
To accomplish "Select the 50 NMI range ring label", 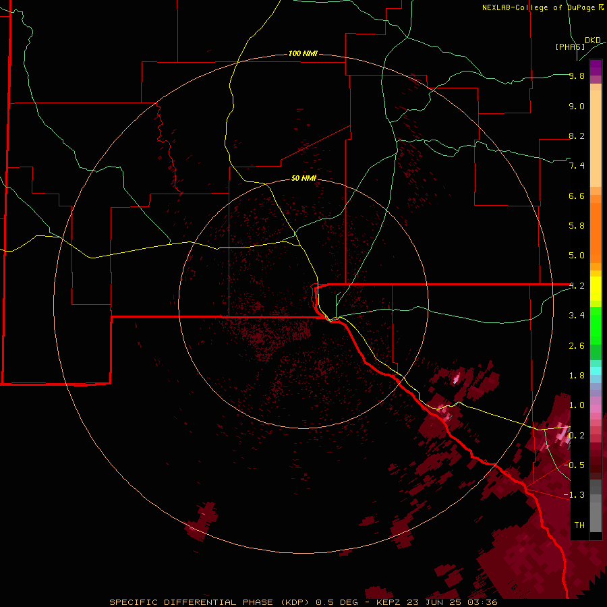I will pyautogui.click(x=303, y=178).
